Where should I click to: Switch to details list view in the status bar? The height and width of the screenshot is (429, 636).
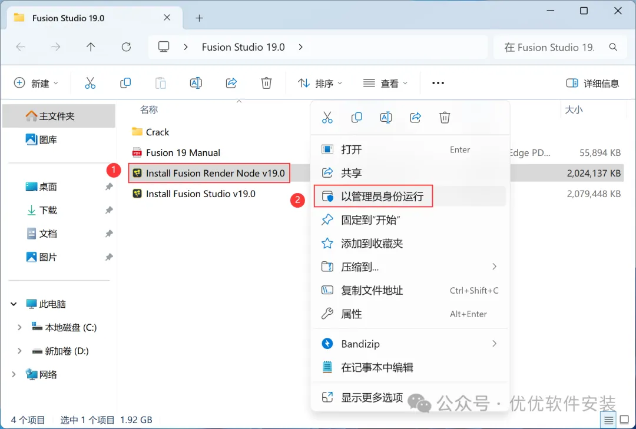608,420
